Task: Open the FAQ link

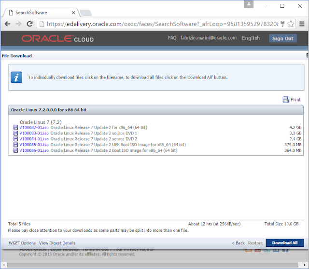Action: point(172,38)
